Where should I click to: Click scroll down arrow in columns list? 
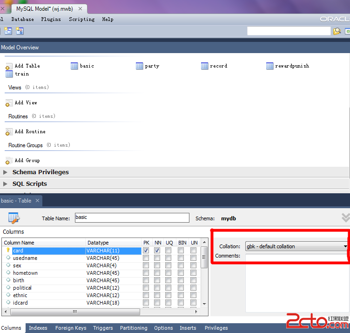click(204, 304)
